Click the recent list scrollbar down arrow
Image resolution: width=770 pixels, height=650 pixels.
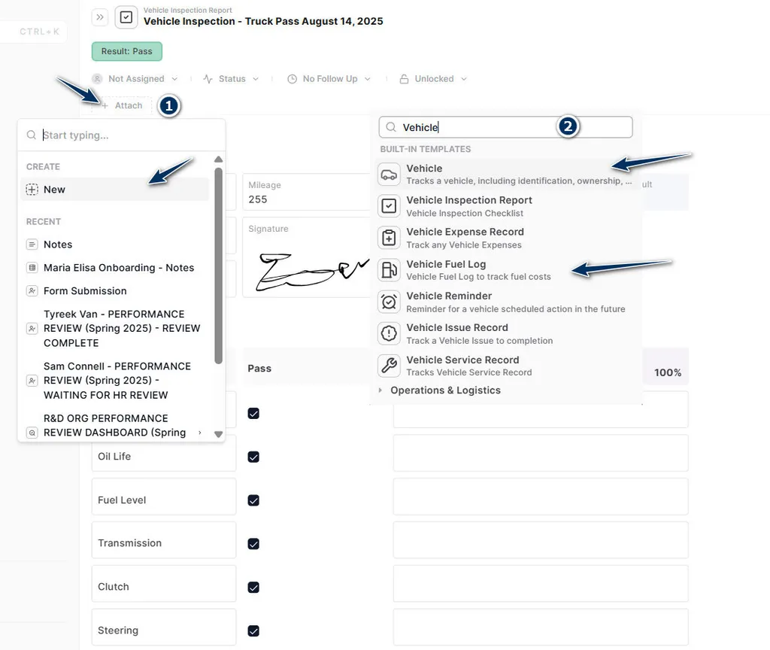(219, 434)
